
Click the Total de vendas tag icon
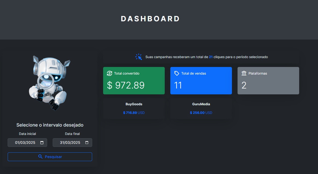(x=177, y=73)
